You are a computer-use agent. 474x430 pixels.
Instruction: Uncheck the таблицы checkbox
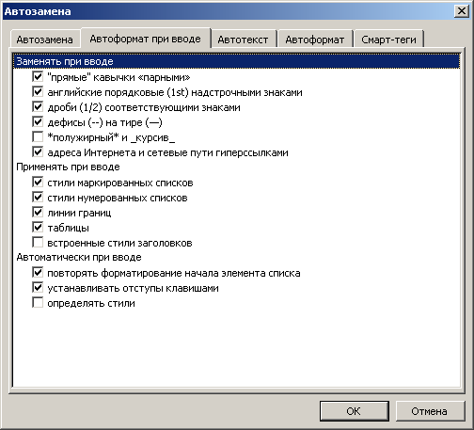click(38, 227)
